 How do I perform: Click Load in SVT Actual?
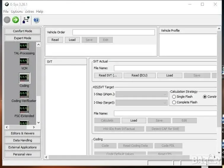[170, 76]
